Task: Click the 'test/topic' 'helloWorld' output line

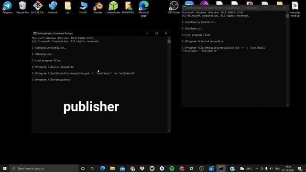Action: pyautogui.click(x=199, y=51)
